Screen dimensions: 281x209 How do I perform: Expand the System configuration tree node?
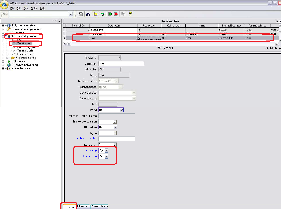click(x=3, y=29)
